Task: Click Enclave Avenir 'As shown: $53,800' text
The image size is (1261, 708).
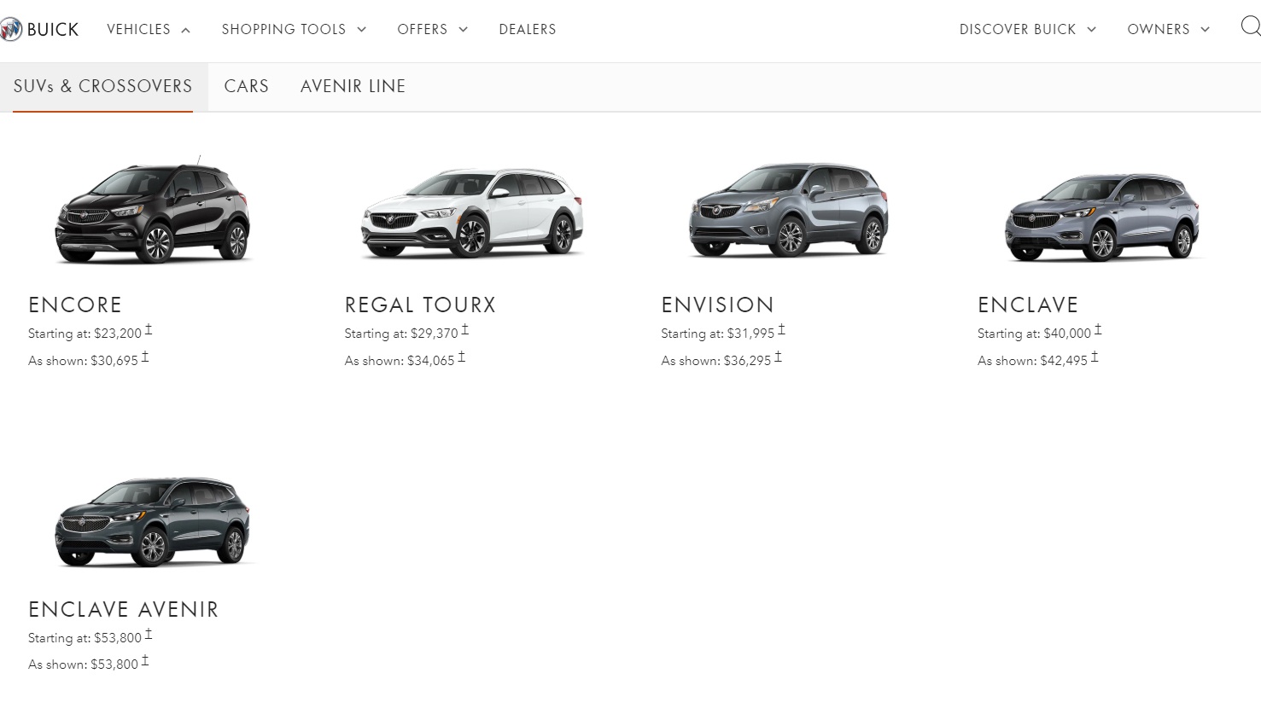Action: pyautogui.click(x=83, y=664)
